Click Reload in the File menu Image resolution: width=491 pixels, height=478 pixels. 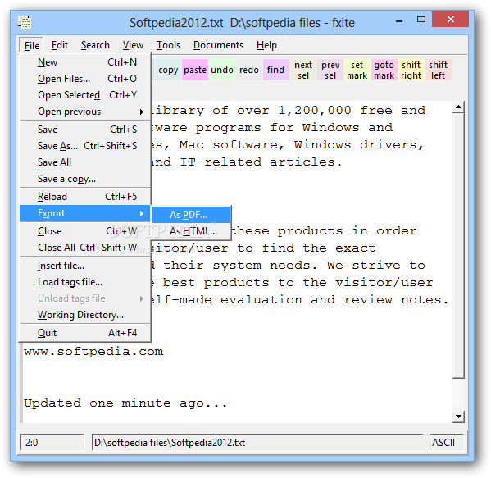[x=85, y=197]
